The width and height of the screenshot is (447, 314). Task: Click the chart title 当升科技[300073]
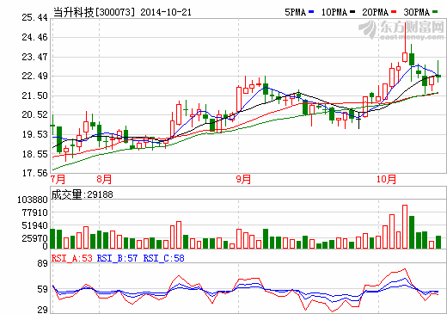pos(94,12)
